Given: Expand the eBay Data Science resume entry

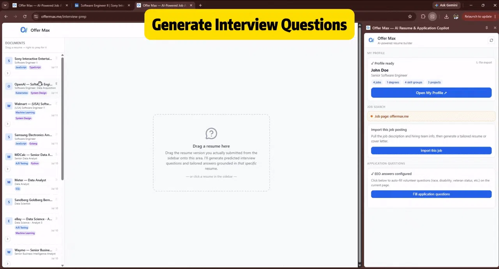Looking at the screenshot, I should pyautogui.click(x=7, y=239).
